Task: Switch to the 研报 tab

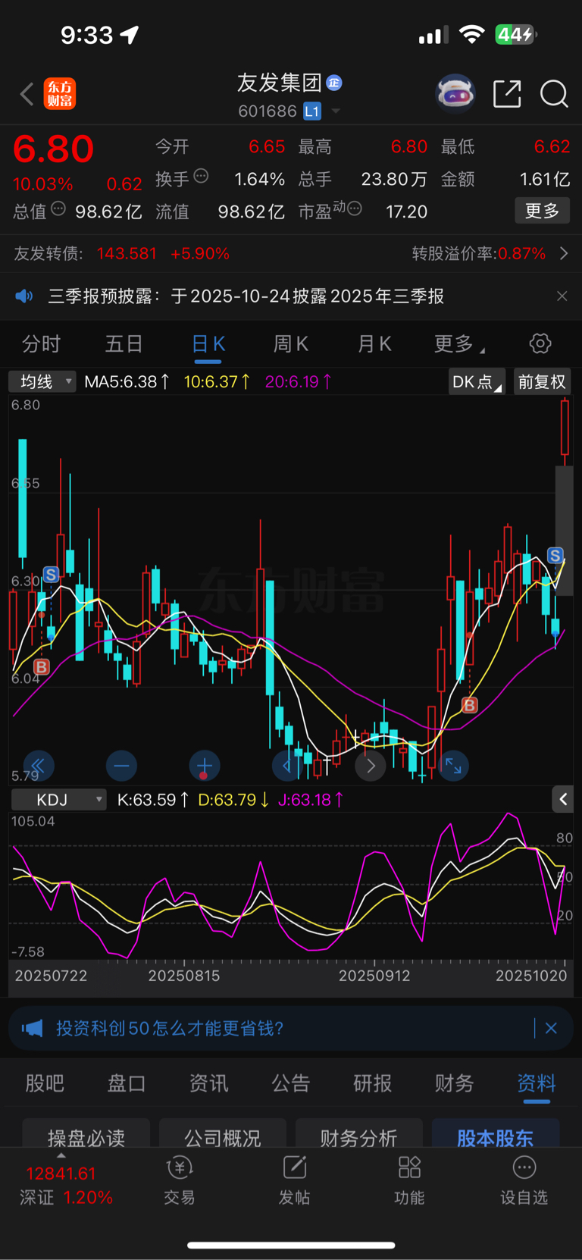Action: [x=372, y=1083]
